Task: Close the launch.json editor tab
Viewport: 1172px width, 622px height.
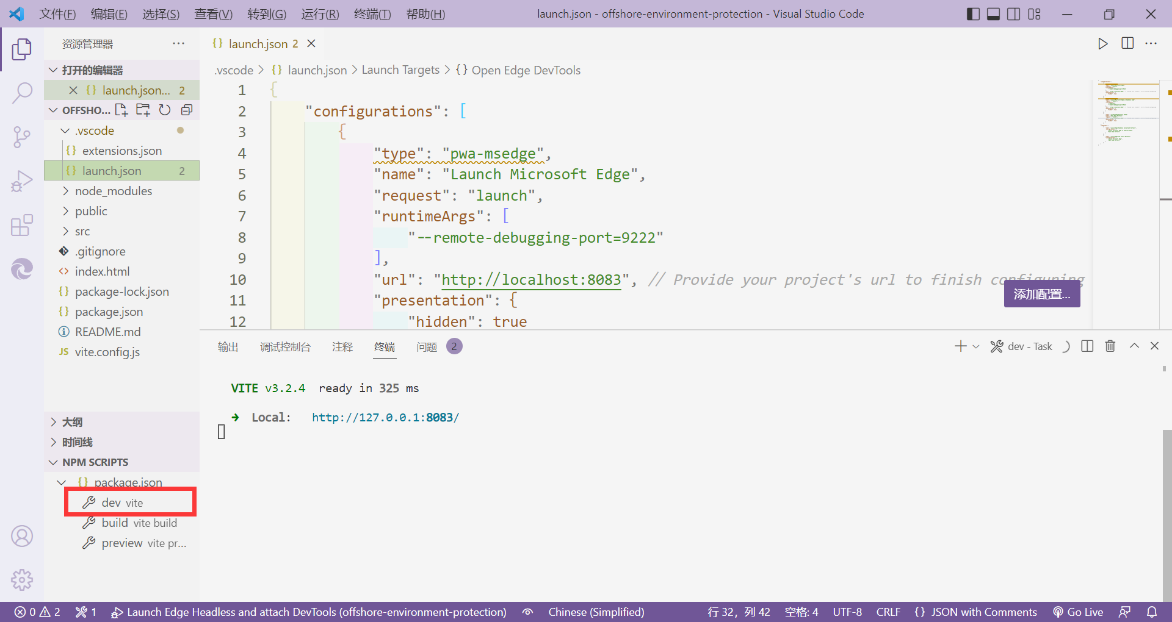Action: (x=311, y=43)
